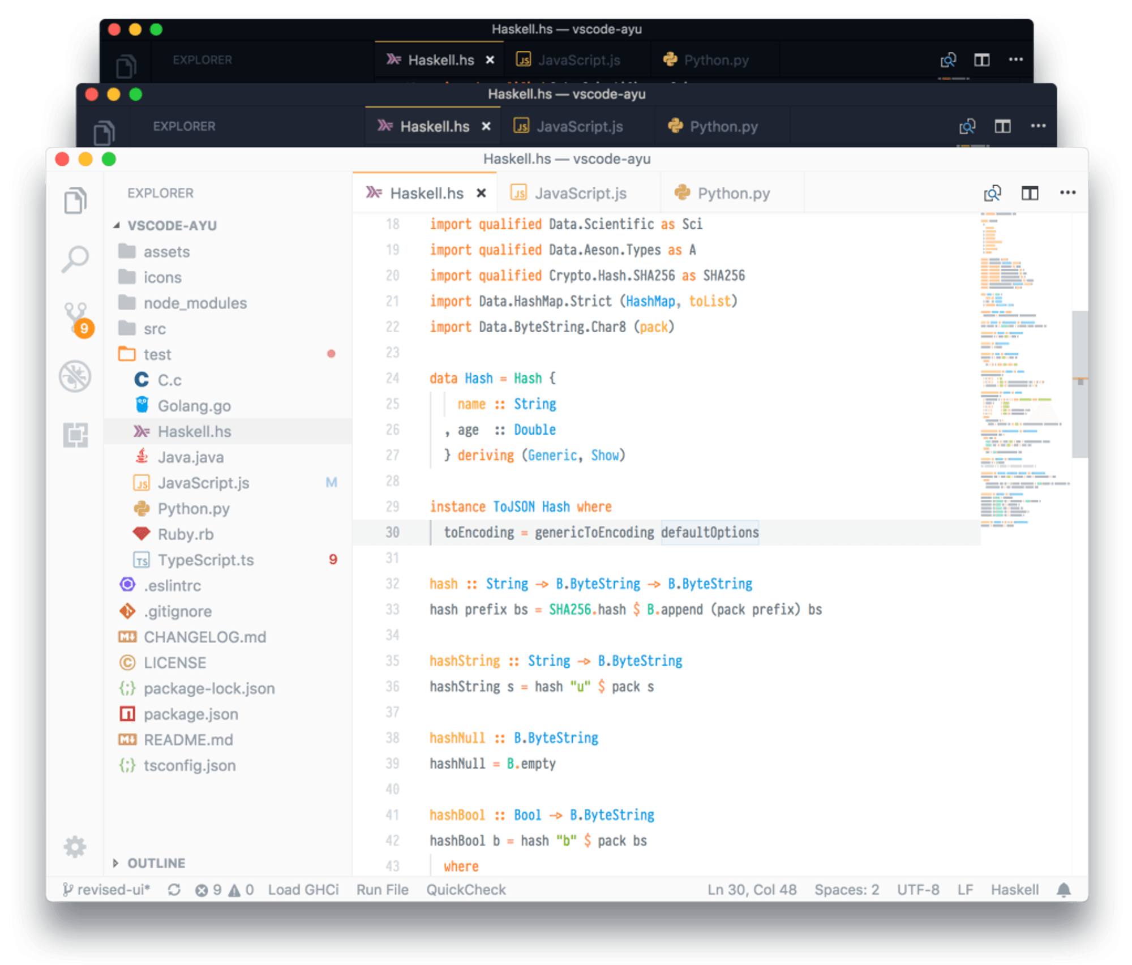Collapse the VSCODE-AYU root folder
The height and width of the screenshot is (965, 1132).
(172, 226)
